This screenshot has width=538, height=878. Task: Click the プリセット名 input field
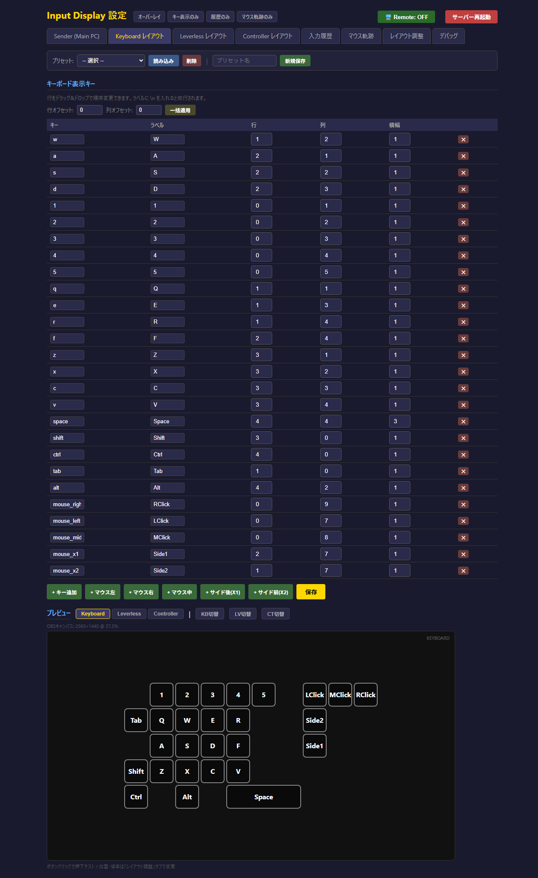244,61
